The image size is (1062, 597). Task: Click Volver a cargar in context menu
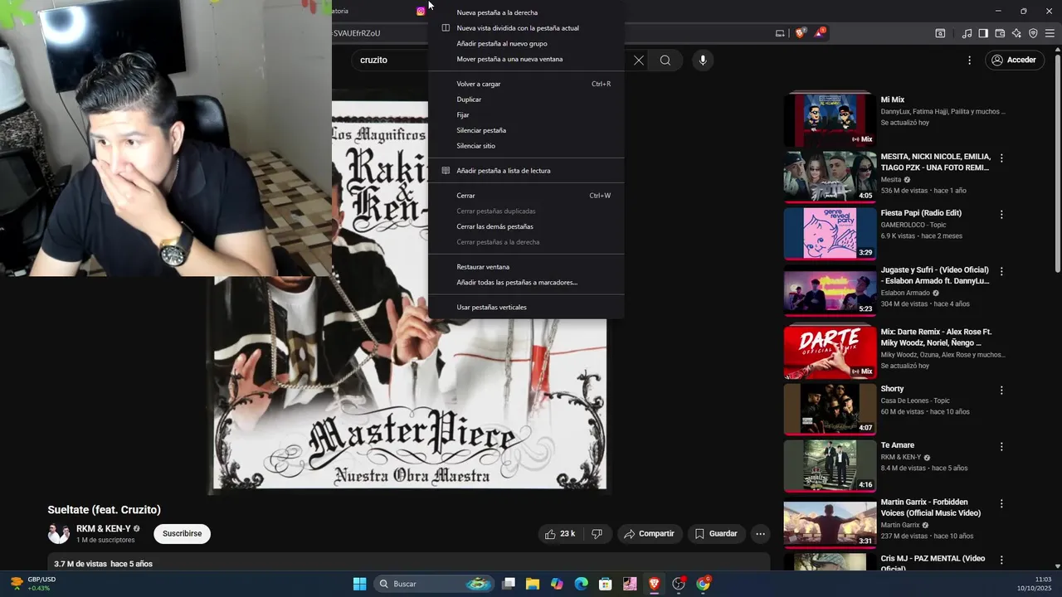526,84
